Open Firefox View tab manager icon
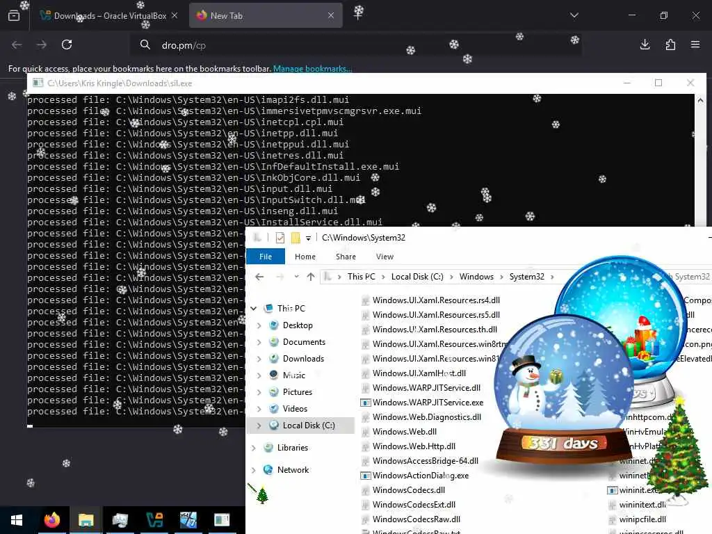 click(14, 15)
